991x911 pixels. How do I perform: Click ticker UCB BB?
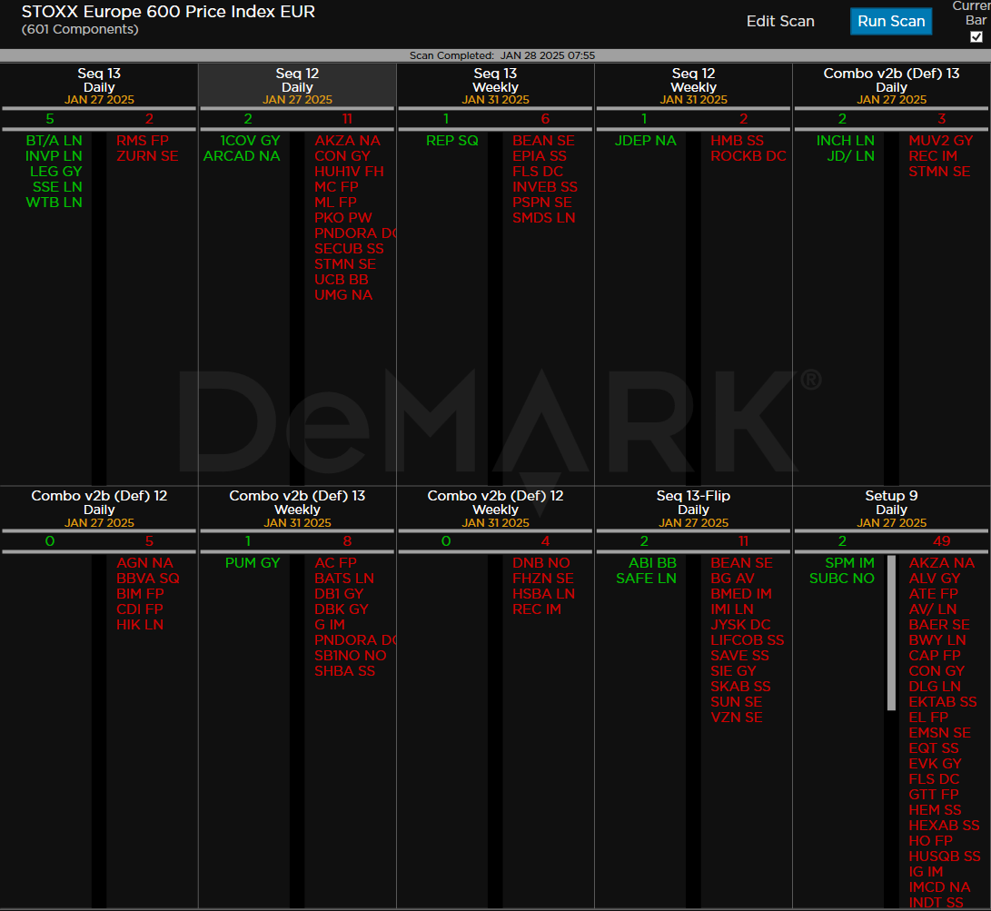(x=342, y=280)
